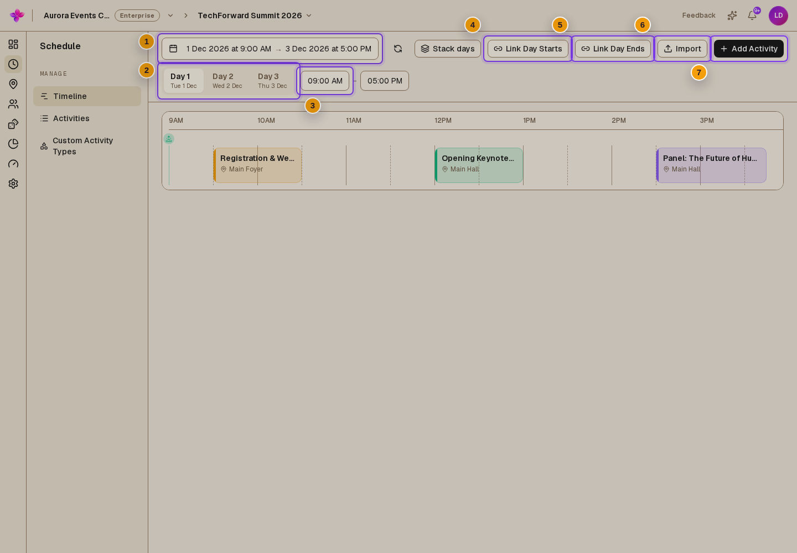This screenshot has width=797, height=553.
Task: Click the AI sparkles icon in header
Action: [732, 15]
